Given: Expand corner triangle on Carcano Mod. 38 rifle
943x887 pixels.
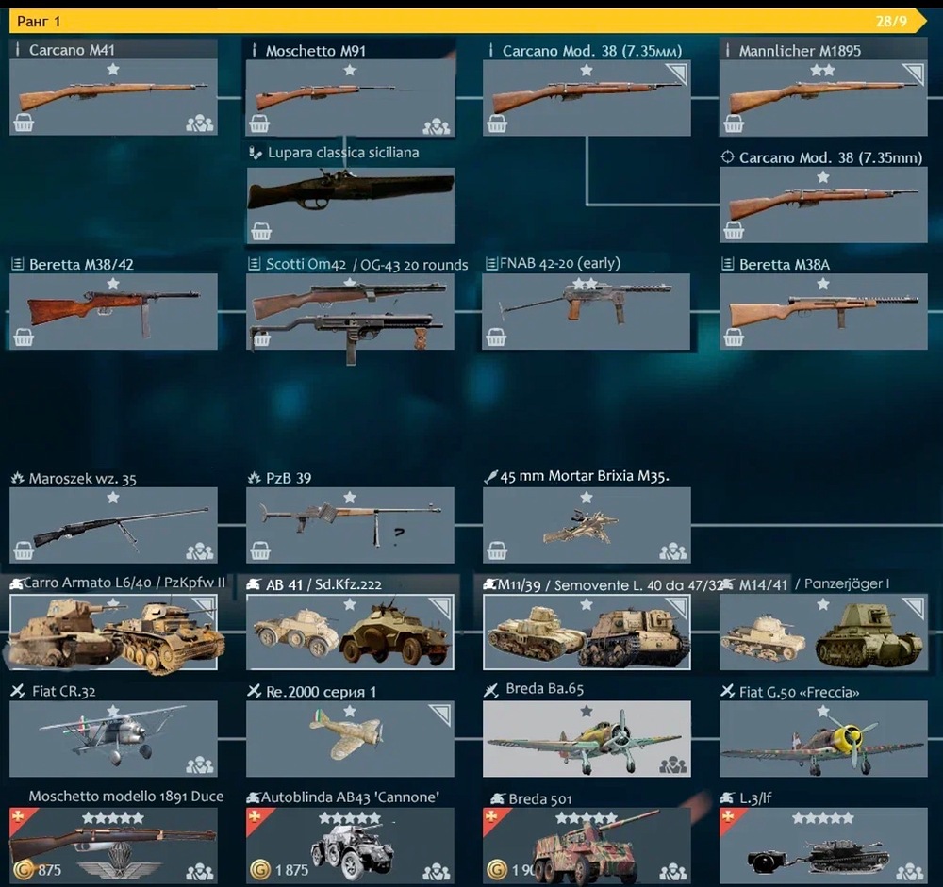Looking at the screenshot, I should [x=678, y=73].
